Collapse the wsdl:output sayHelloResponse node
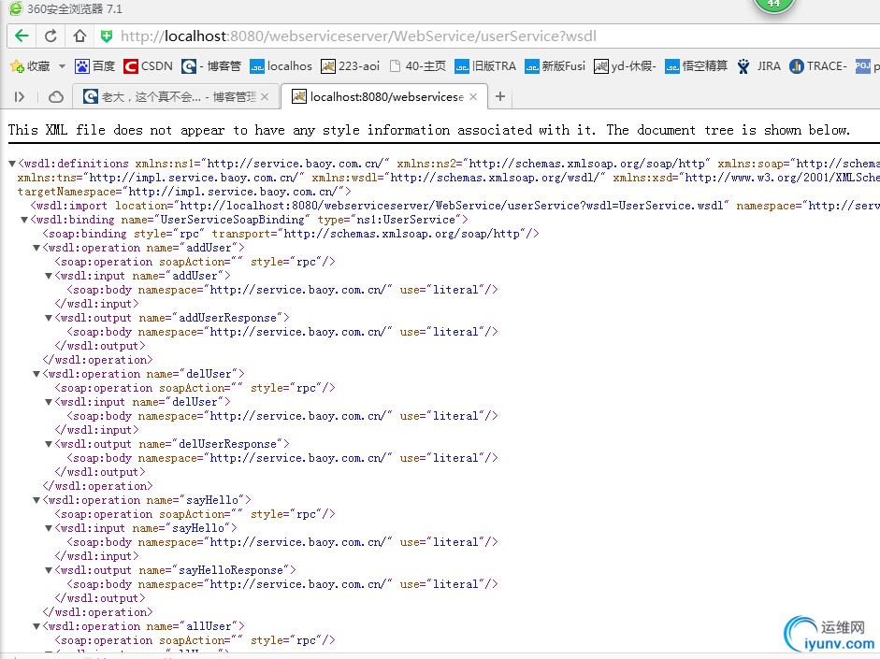The image size is (880, 659). (x=49, y=570)
